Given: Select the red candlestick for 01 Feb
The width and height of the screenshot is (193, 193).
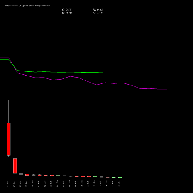Looking at the screenshot, I should (x=40, y=175).
